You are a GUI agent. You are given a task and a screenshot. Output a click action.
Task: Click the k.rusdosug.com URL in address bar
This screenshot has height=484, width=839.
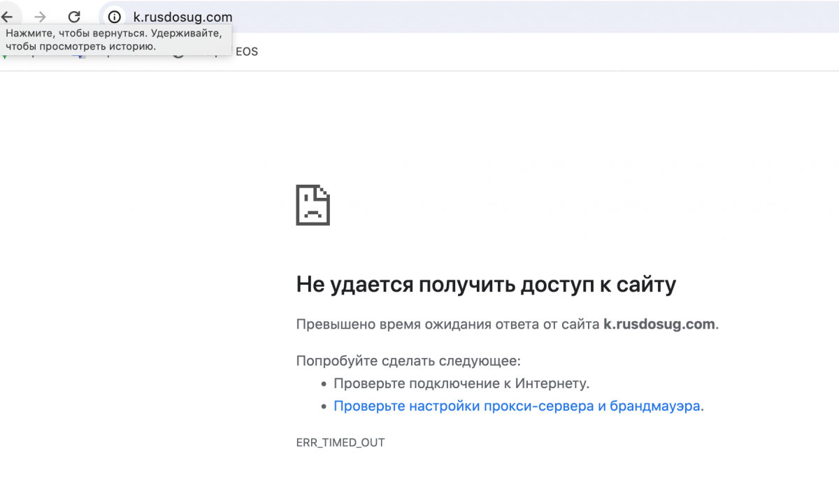[x=183, y=17]
